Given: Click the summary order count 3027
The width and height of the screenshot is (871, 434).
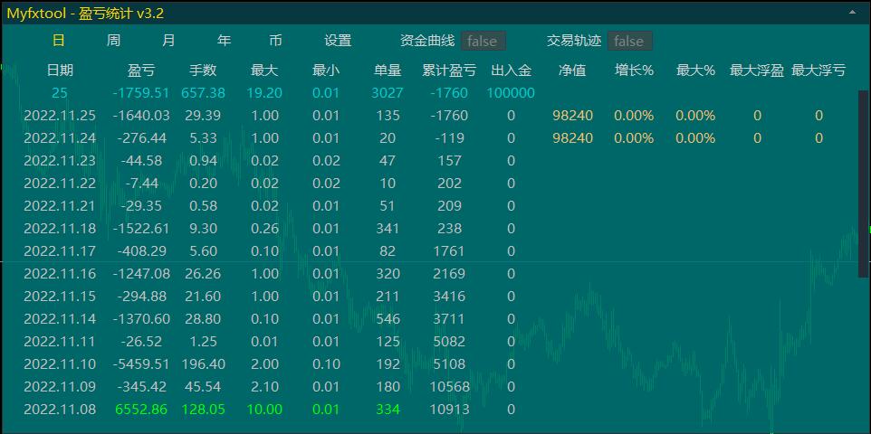Looking at the screenshot, I should pyautogui.click(x=388, y=93).
